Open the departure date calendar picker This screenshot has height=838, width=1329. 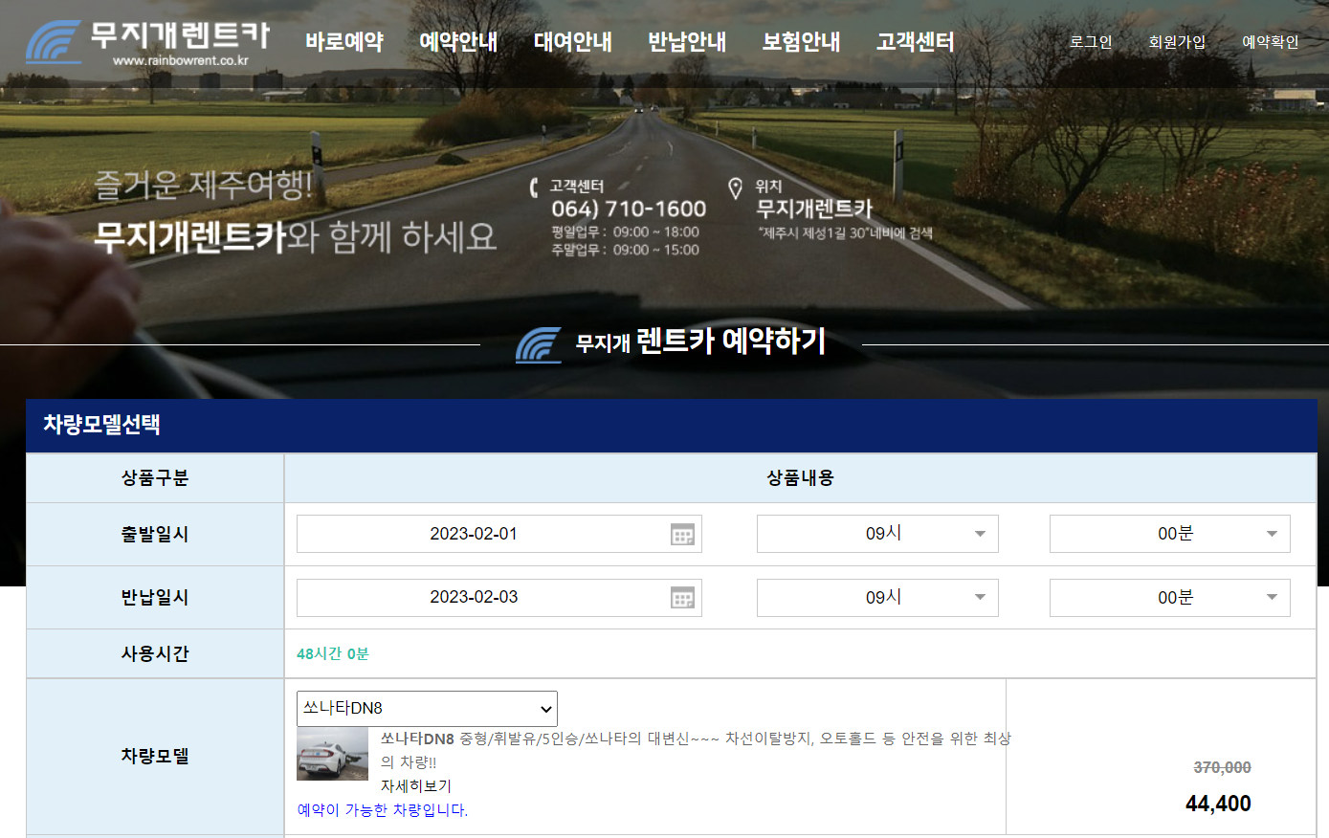683,534
